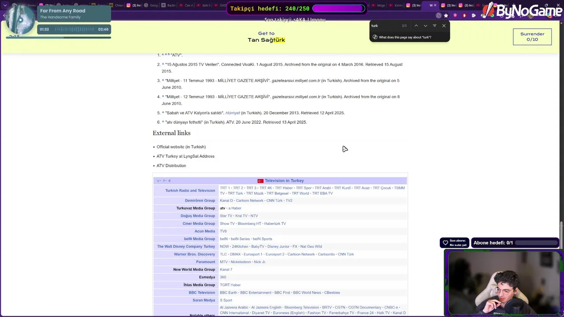Open Doğuş Media Group link

tap(197, 216)
